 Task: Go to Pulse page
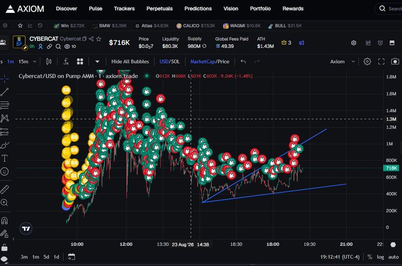pos(96,9)
